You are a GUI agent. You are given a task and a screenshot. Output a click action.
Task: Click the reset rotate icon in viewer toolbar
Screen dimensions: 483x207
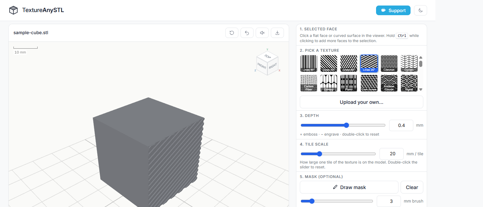[232, 33]
